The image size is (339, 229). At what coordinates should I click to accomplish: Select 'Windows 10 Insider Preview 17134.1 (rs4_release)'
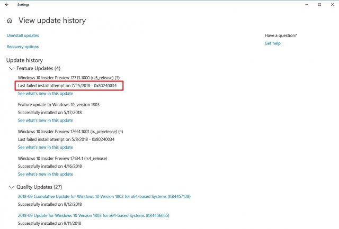point(63,159)
